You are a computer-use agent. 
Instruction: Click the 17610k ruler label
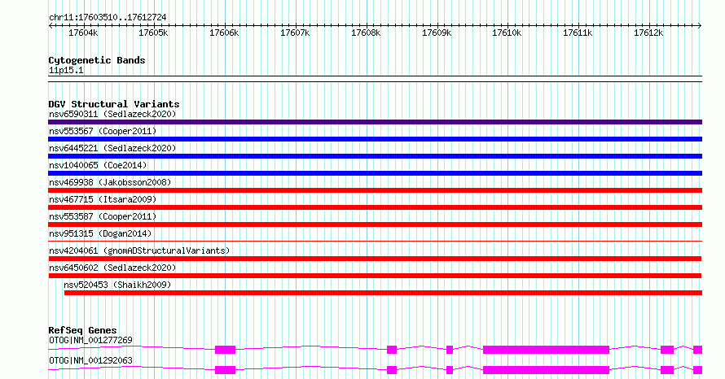(x=507, y=33)
